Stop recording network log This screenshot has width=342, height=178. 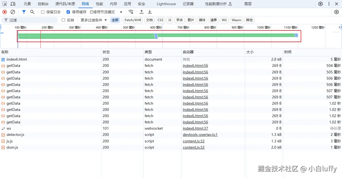pyautogui.click(x=5, y=12)
